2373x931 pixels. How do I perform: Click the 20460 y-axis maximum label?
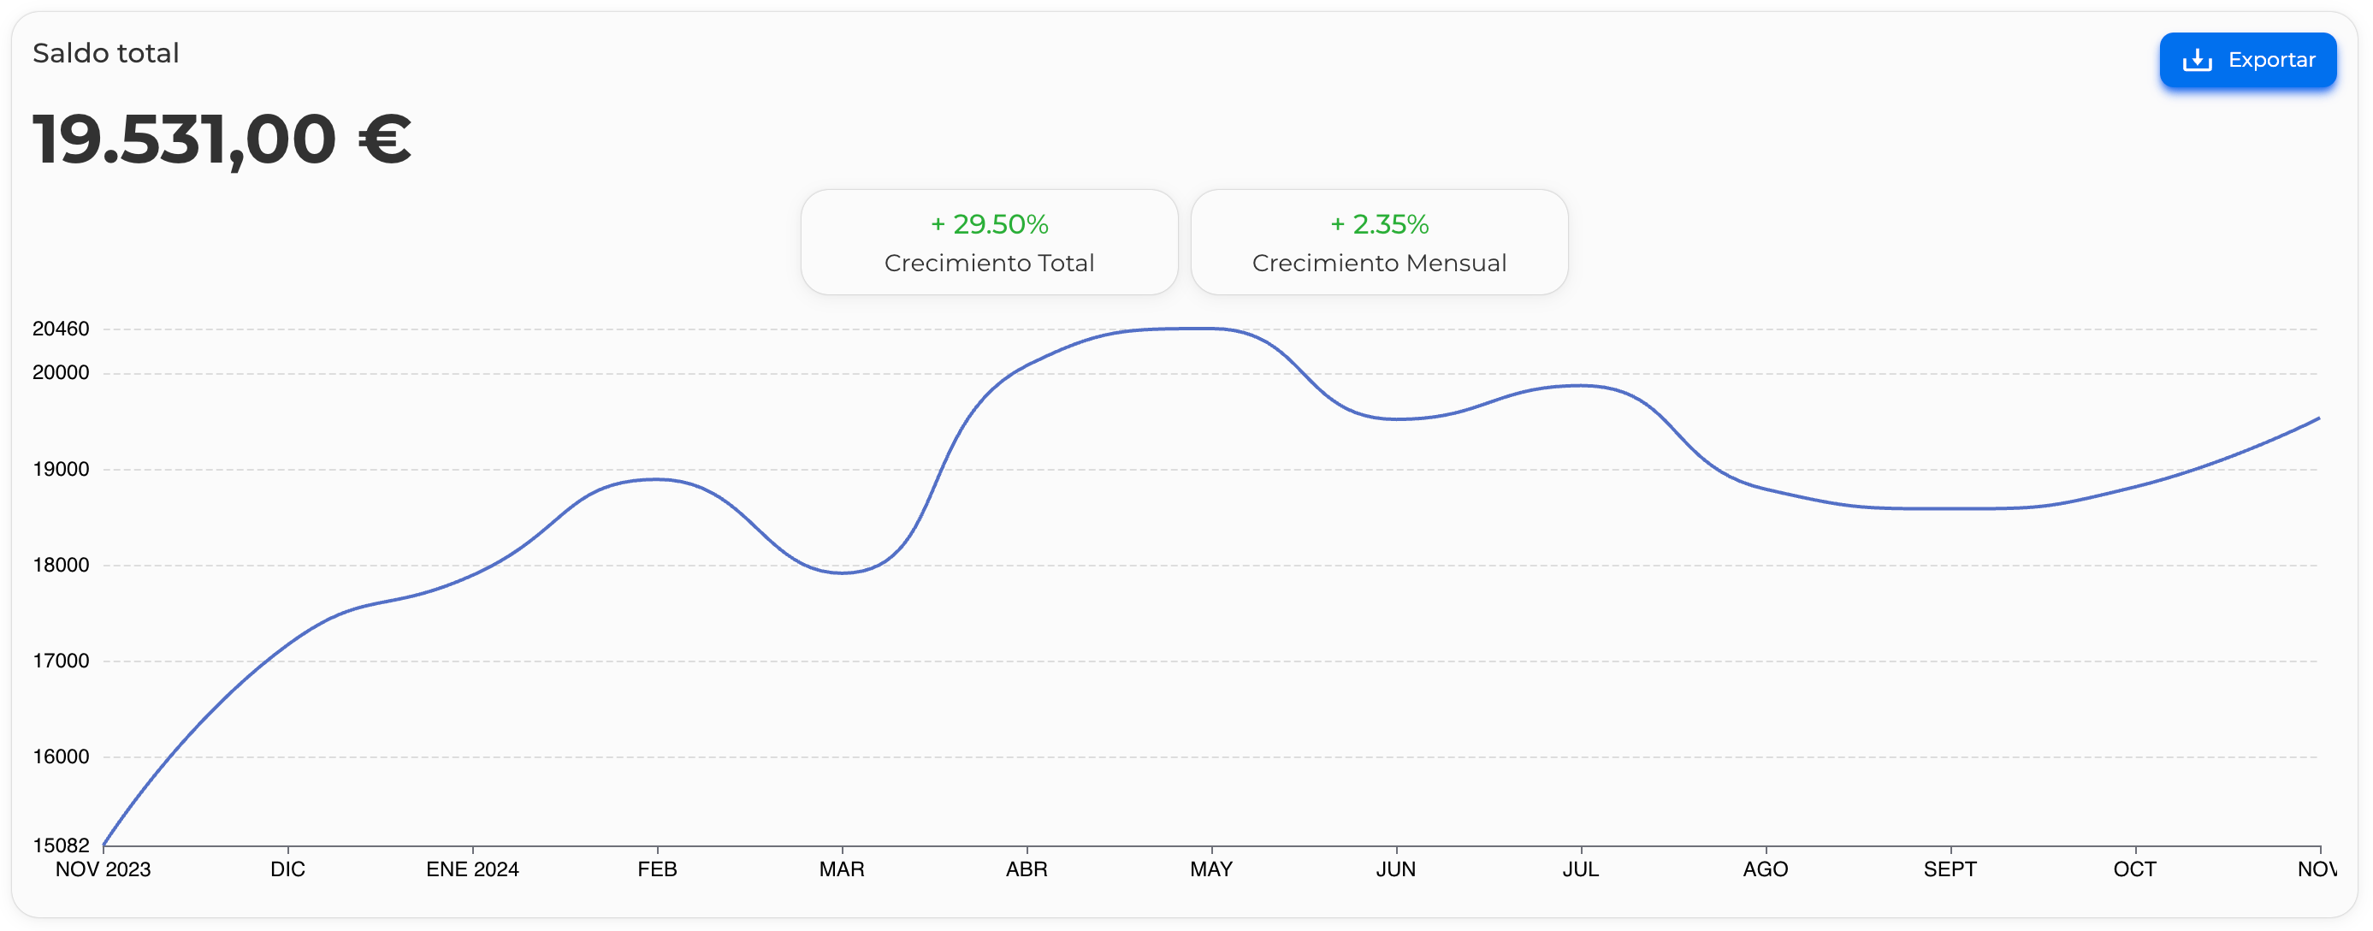61,329
